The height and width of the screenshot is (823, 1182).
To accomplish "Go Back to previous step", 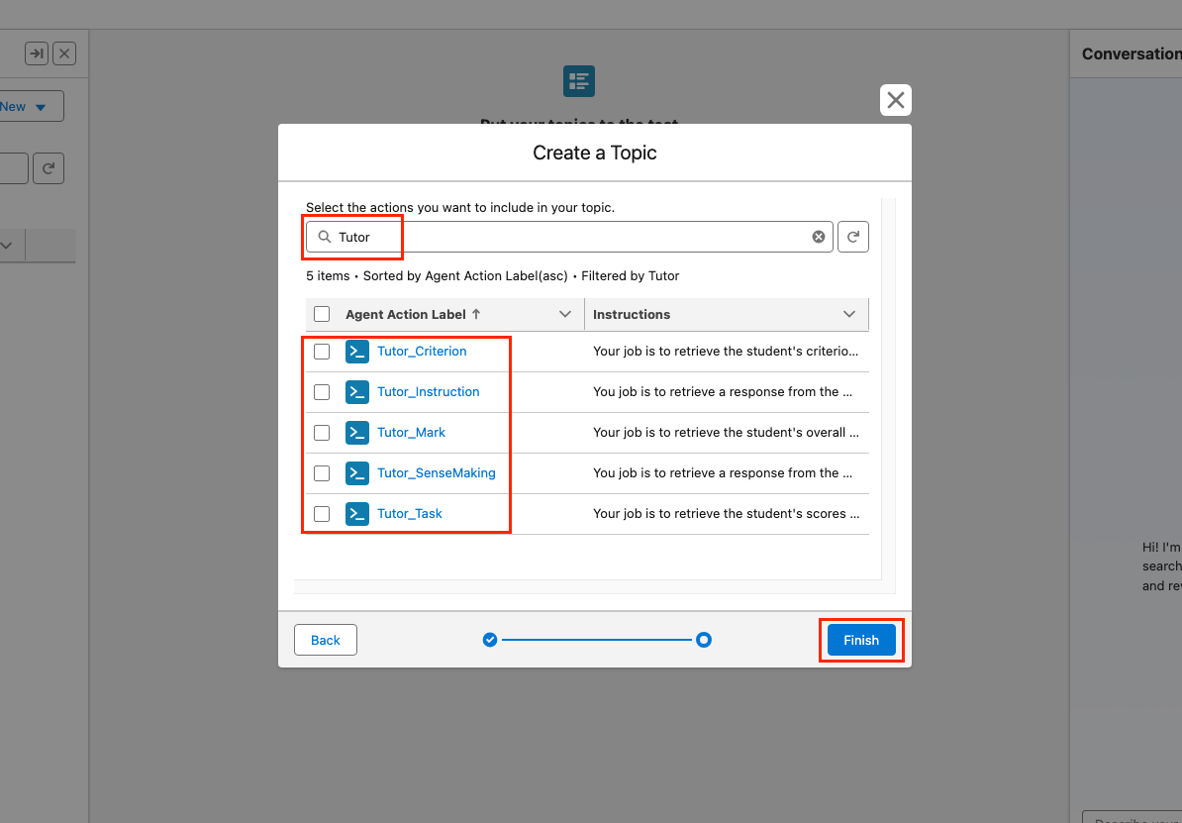I will [x=325, y=640].
